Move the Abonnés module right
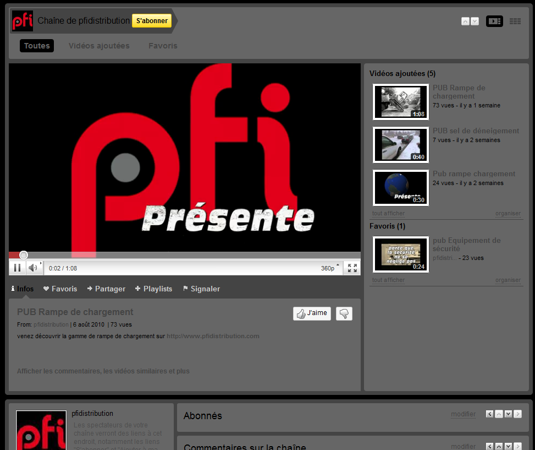 coord(517,414)
